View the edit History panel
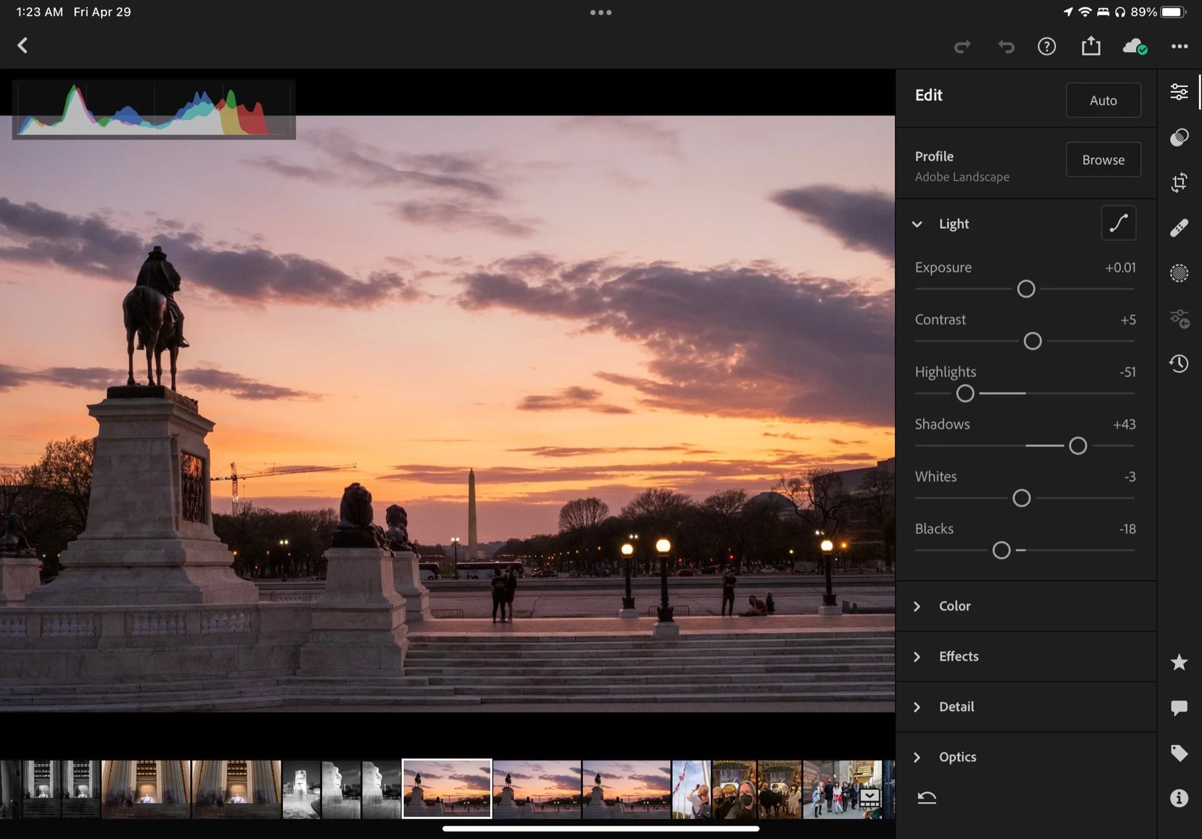The width and height of the screenshot is (1202, 839). click(1180, 364)
